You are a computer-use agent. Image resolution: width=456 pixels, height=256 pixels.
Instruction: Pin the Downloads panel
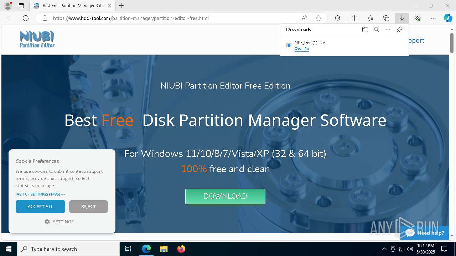[399, 30]
